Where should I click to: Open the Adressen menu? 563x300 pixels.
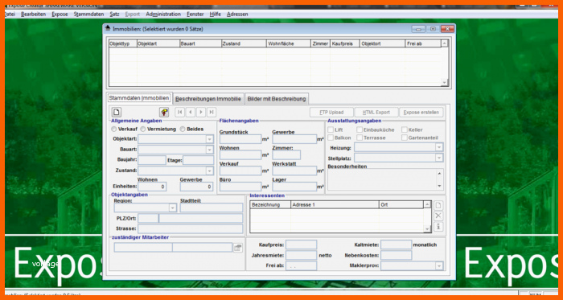click(x=237, y=14)
